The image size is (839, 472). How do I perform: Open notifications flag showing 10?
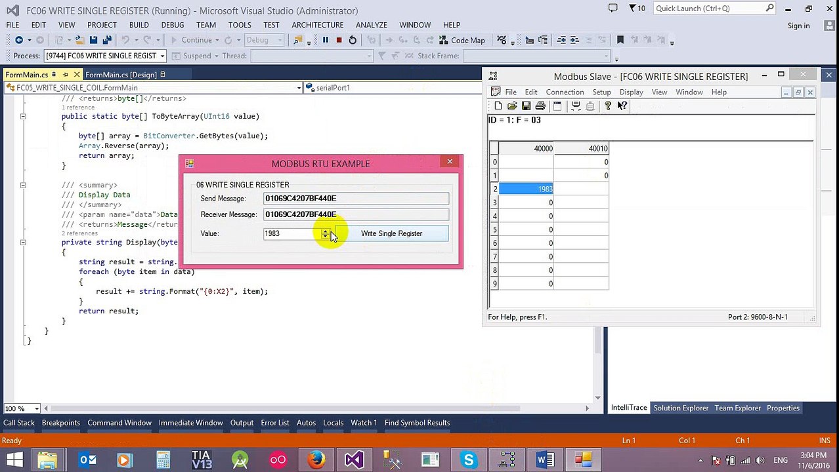pos(637,9)
